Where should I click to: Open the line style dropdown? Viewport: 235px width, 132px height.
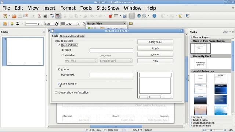point(34,24)
